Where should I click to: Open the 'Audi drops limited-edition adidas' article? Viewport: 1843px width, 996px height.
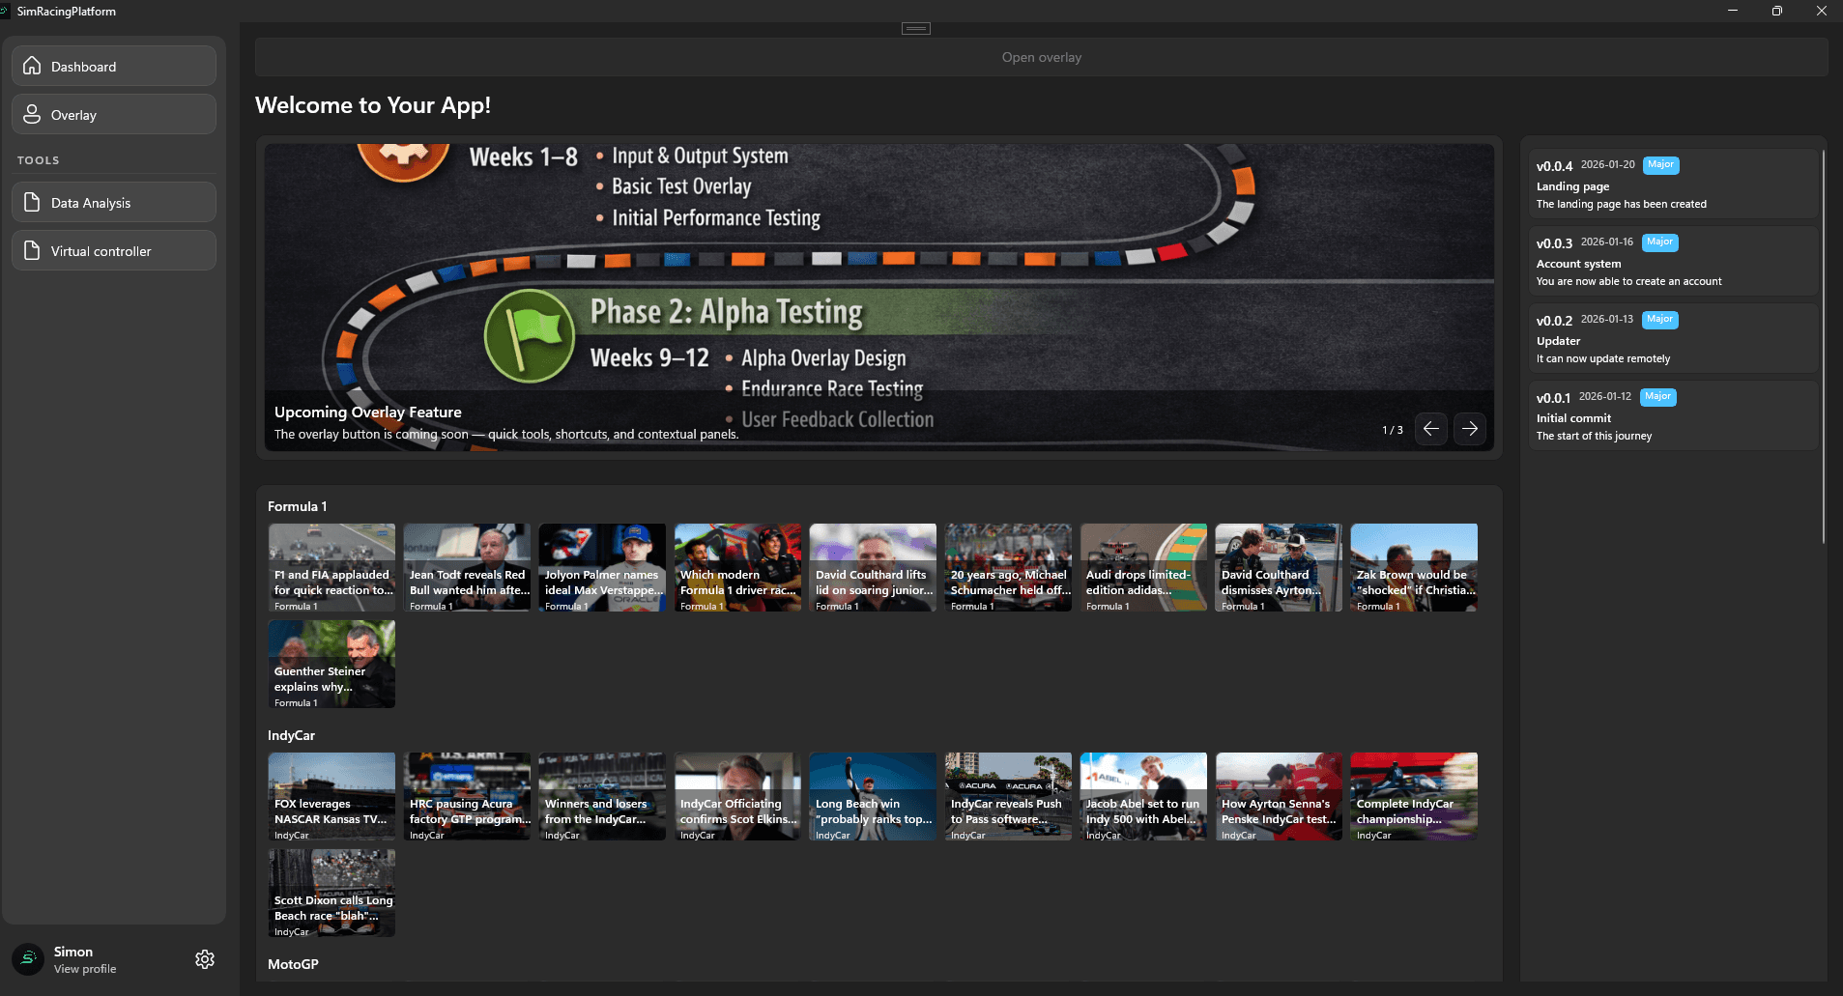(x=1143, y=567)
